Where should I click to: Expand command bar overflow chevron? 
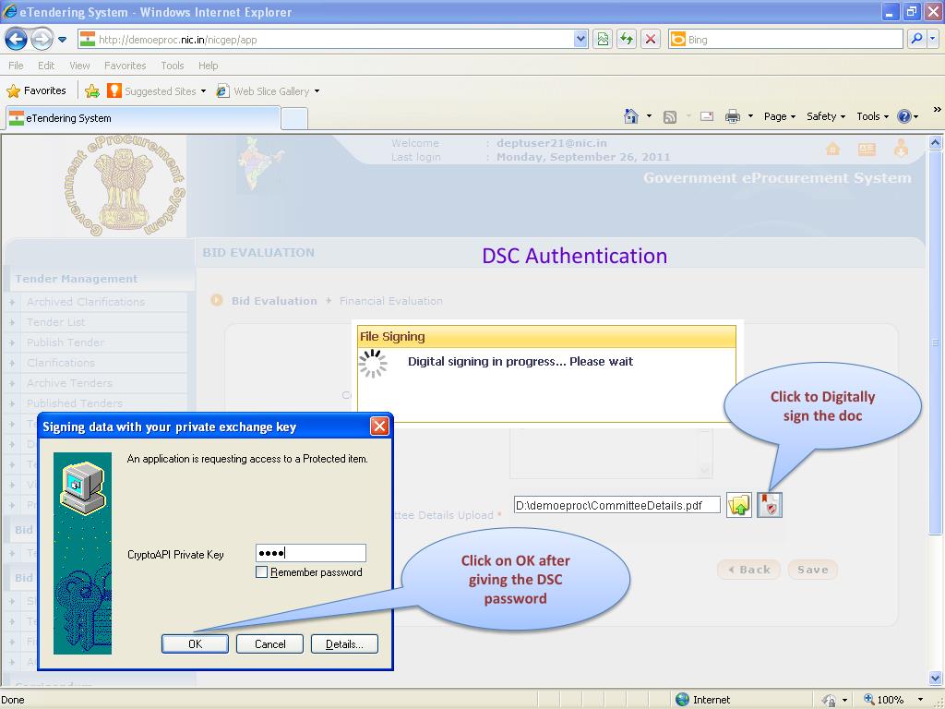[x=938, y=110]
